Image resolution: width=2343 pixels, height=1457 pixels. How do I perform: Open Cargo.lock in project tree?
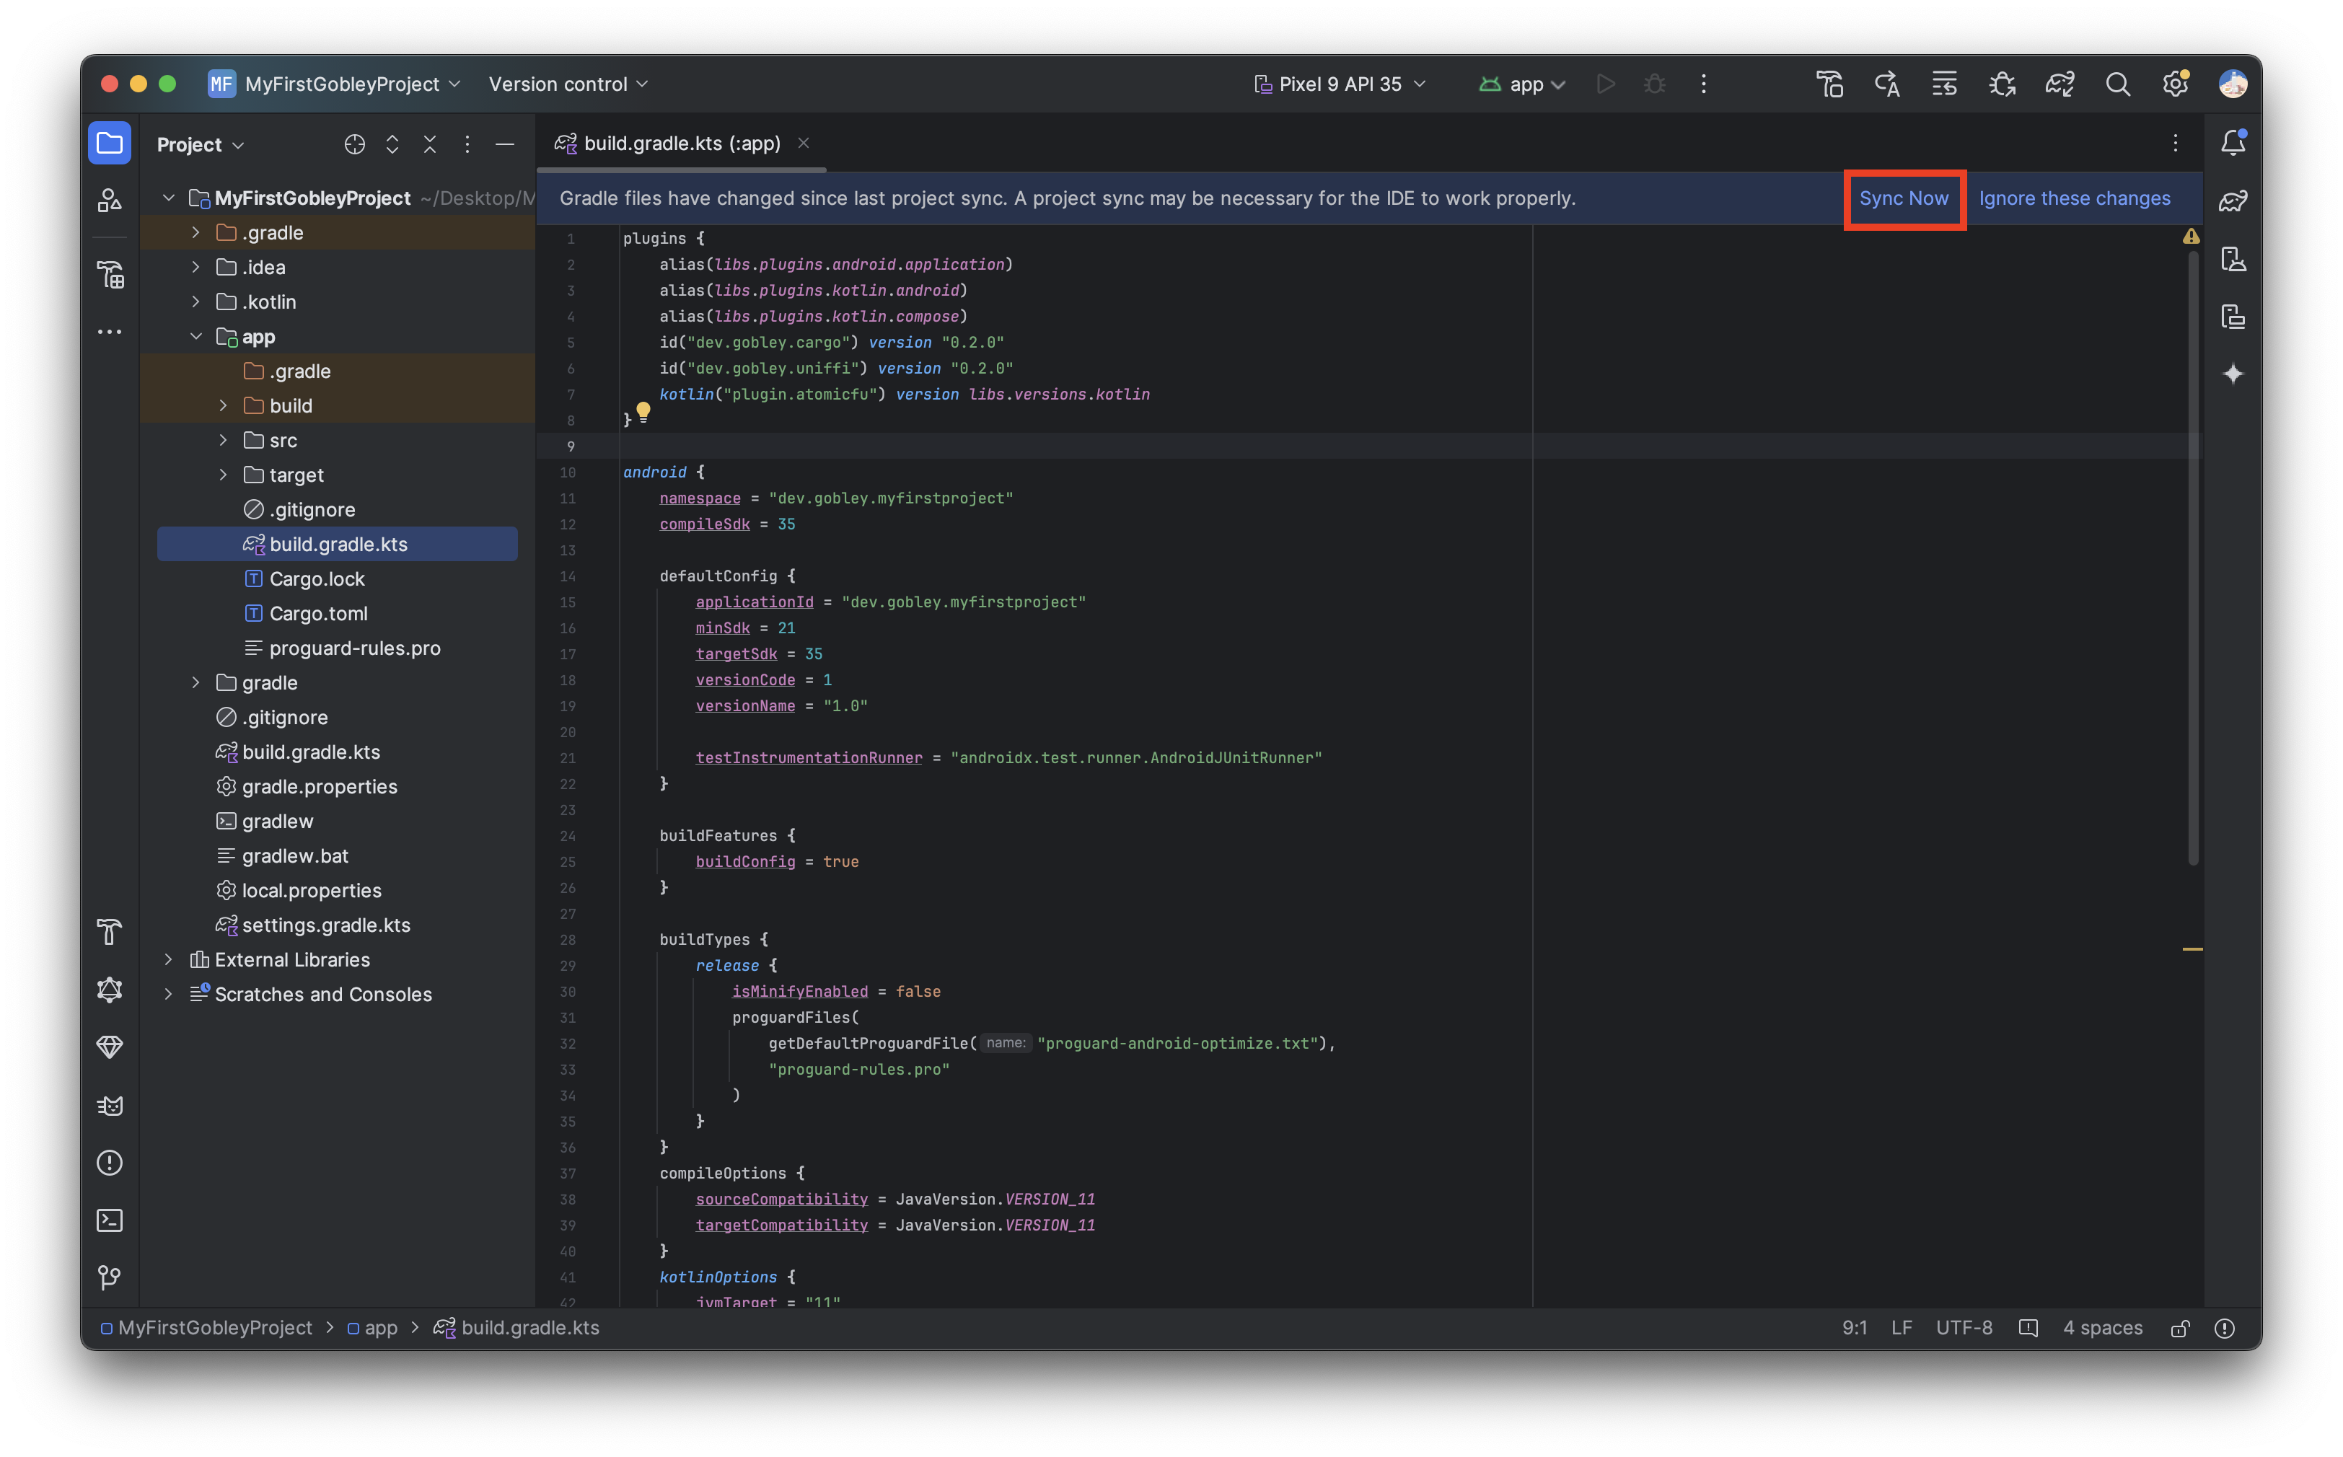(317, 579)
